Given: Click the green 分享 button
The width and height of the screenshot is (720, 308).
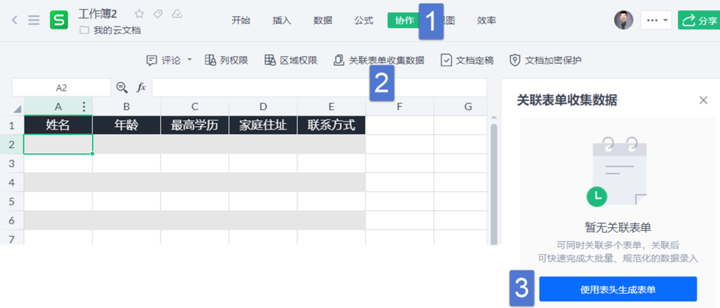Looking at the screenshot, I should [699, 20].
